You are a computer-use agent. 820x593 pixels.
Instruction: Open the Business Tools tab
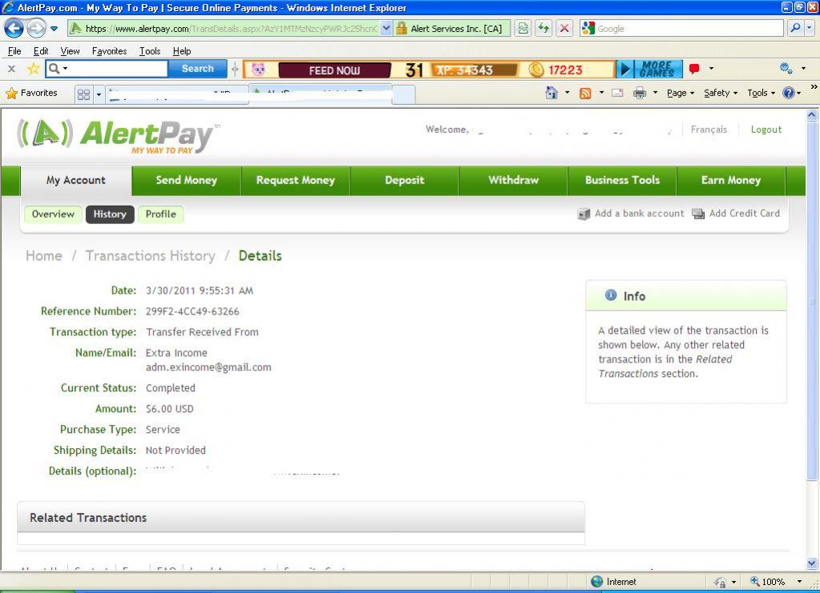coord(622,181)
